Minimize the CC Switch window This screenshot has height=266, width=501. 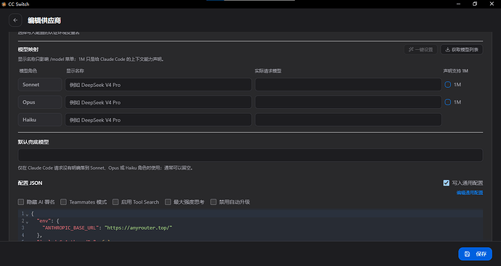click(458, 4)
